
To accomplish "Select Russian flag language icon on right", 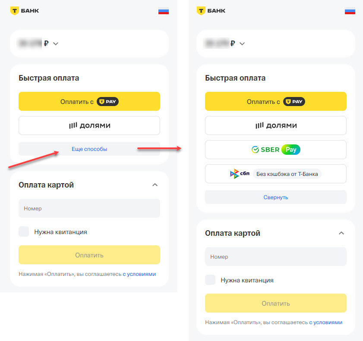I will tap(350, 11).
